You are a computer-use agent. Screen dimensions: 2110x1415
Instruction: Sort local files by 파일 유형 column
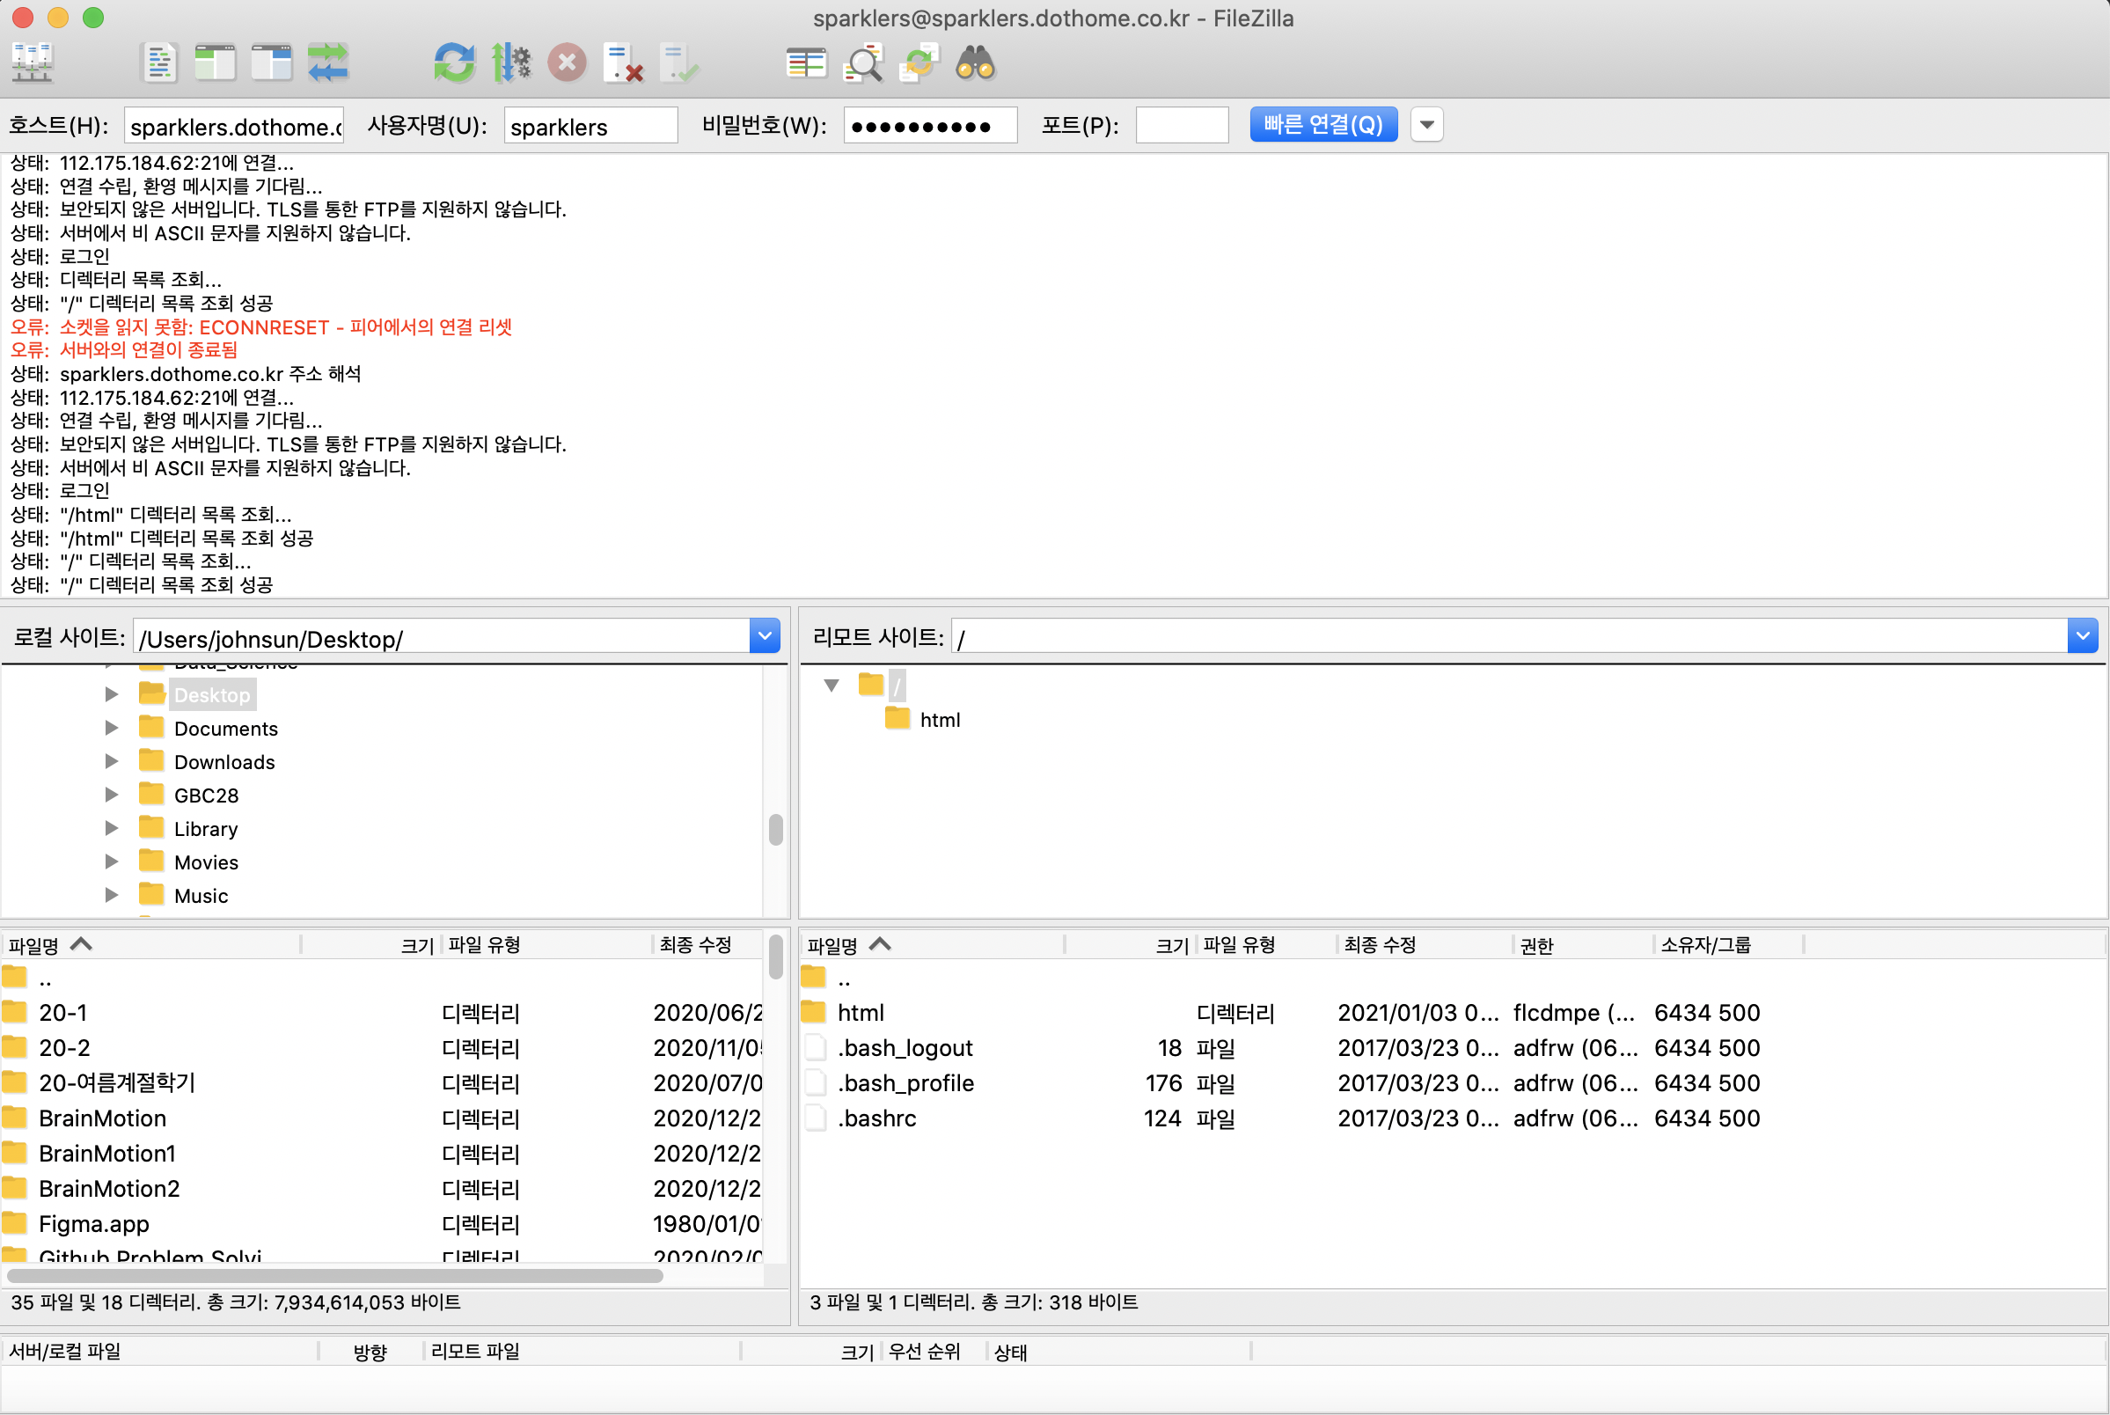546,945
